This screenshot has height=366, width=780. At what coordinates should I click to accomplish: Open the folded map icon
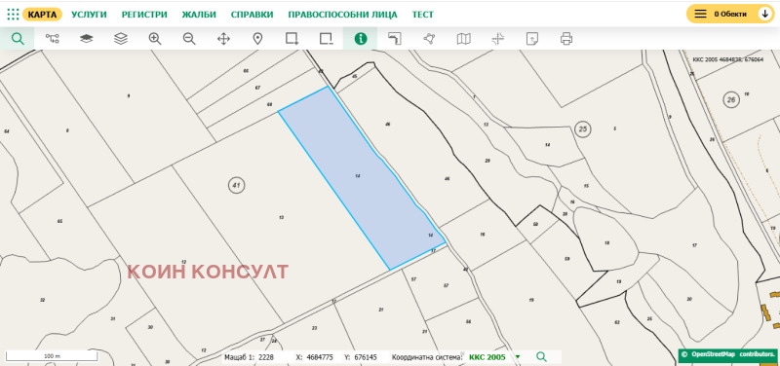(x=464, y=39)
